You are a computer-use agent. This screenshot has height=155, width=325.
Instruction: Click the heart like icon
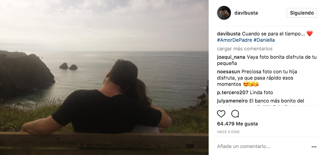(221, 114)
